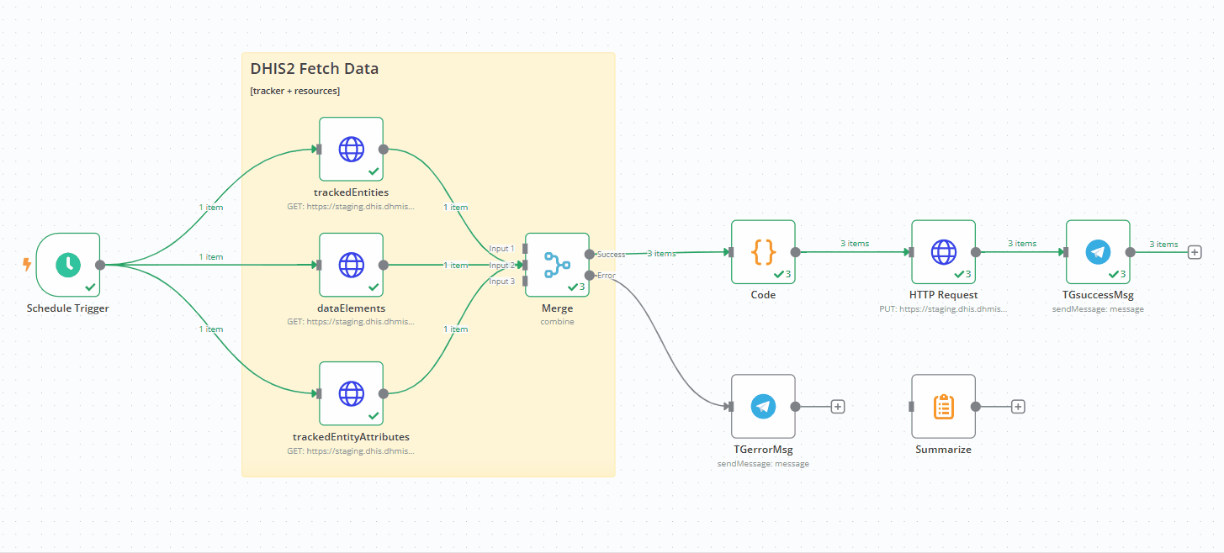Open the dataElements HTTP globe node
This screenshot has width=1224, height=553.
(351, 265)
